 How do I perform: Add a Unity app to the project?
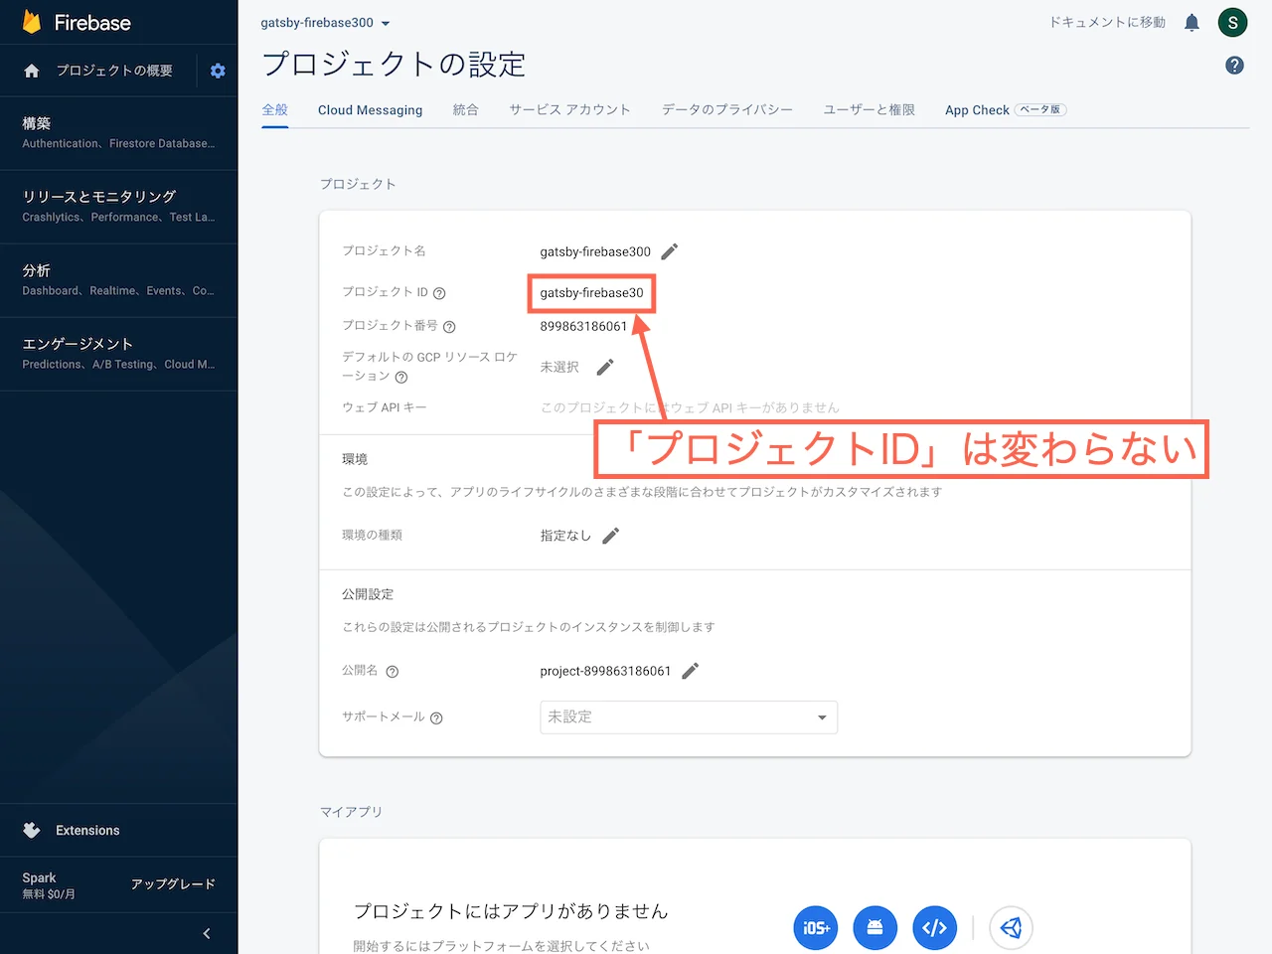coord(1011,927)
